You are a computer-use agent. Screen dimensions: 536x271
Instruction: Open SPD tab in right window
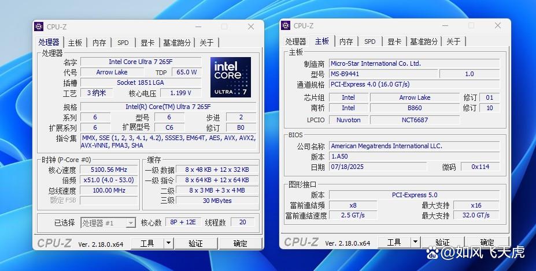[370, 42]
